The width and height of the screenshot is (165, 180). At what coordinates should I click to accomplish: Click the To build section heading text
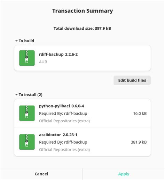click(x=26, y=41)
